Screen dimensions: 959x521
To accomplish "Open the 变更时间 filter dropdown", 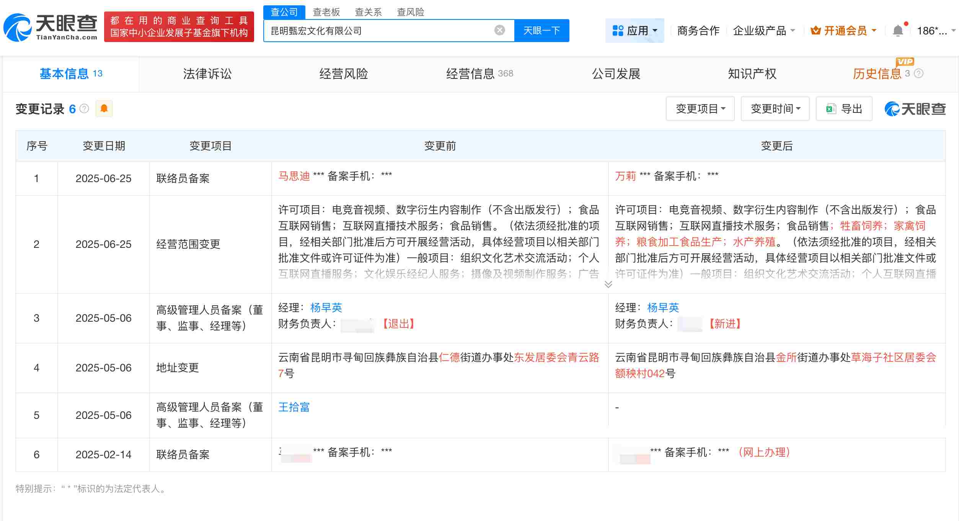I will pyautogui.click(x=775, y=109).
